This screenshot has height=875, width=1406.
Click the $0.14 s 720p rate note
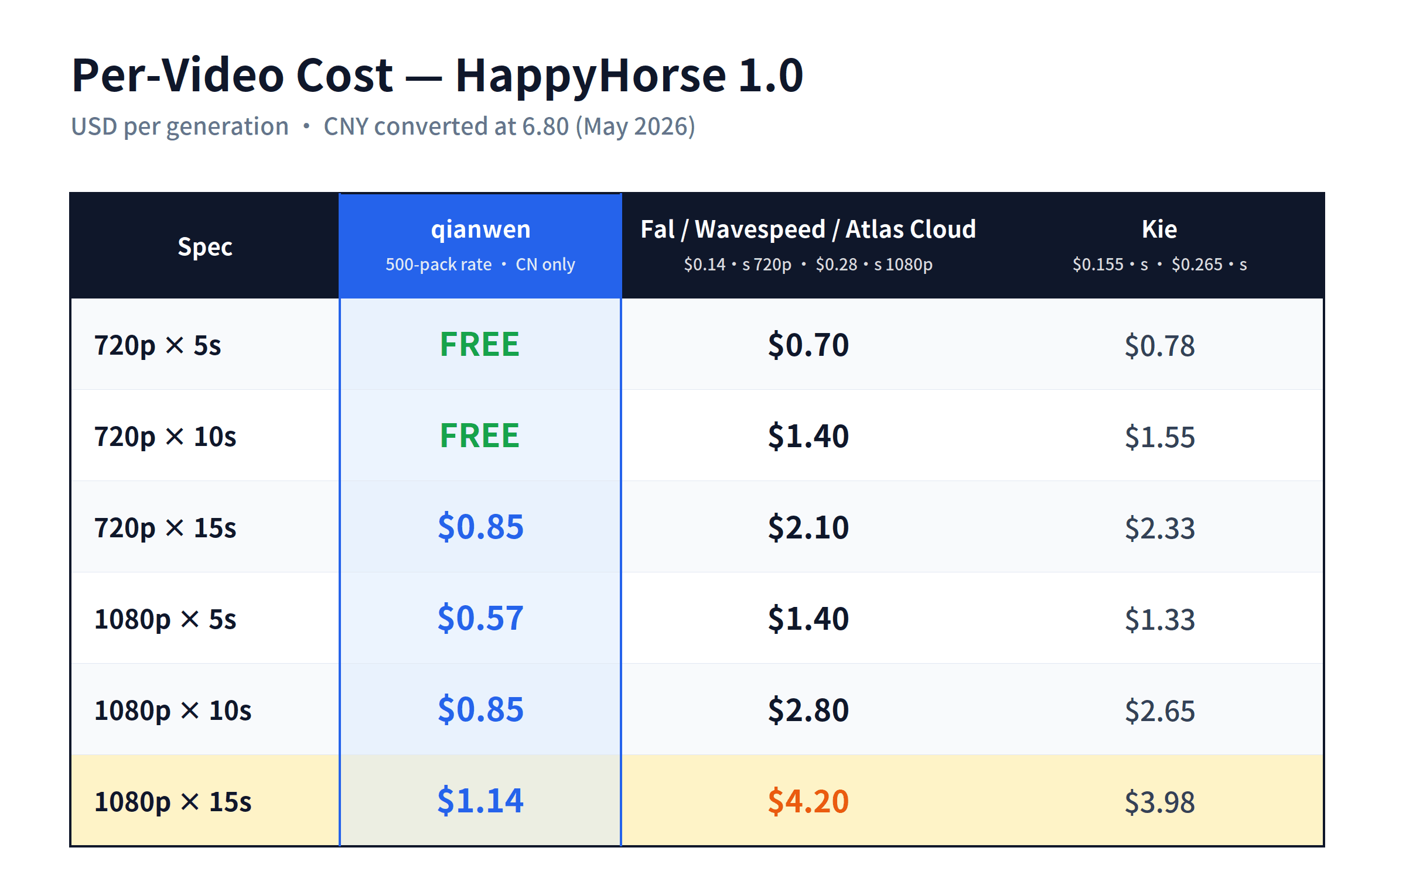pos(738,265)
